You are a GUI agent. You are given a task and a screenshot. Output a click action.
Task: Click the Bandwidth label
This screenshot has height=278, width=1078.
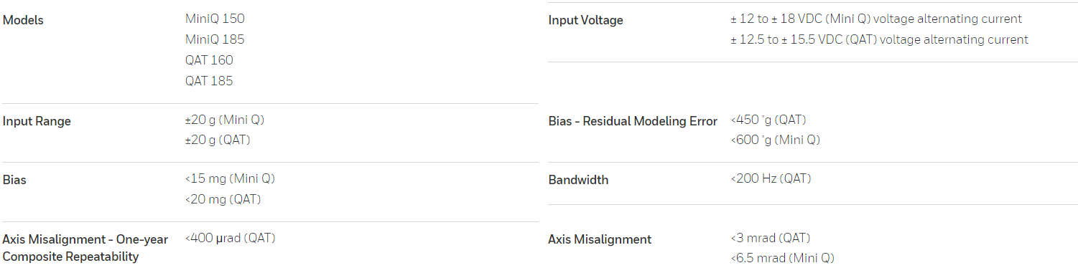tap(578, 180)
